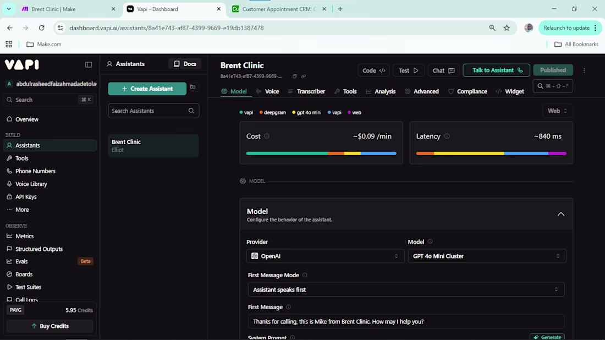The width and height of the screenshot is (605, 340).
Task: Open Metrics in sidebar
Action: (50, 236)
